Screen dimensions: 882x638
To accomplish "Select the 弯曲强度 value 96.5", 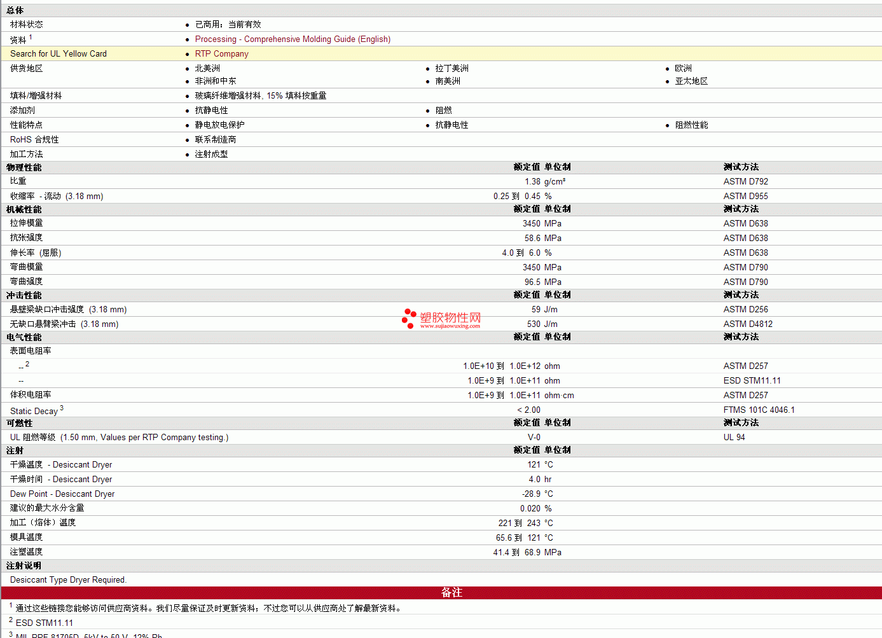I will point(532,282).
